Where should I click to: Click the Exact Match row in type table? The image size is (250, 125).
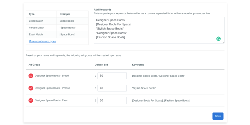[x=57, y=34]
